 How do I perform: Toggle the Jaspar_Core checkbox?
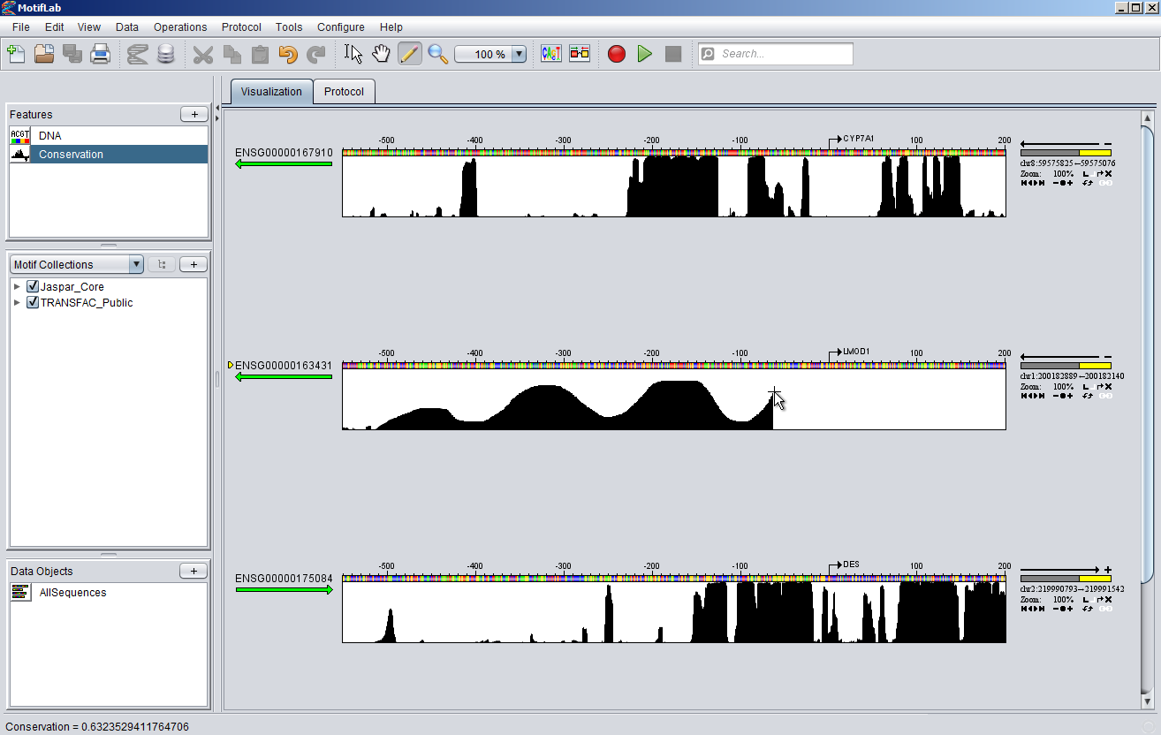point(33,286)
